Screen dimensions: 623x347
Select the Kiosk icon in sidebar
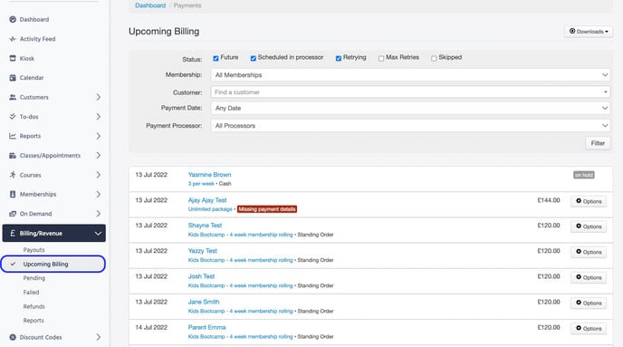[13, 58]
